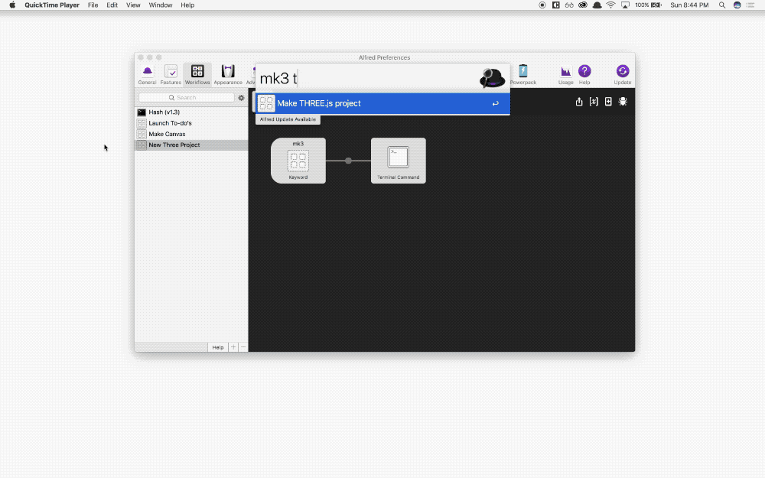
Task: Open the Apple menu
Action: click(12, 5)
